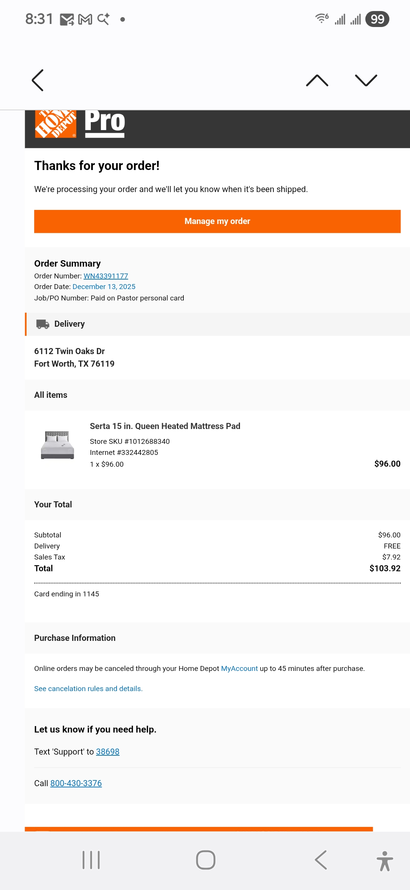The image size is (410, 890).
Task: Go to next email with down chevron
Action: coord(366,80)
